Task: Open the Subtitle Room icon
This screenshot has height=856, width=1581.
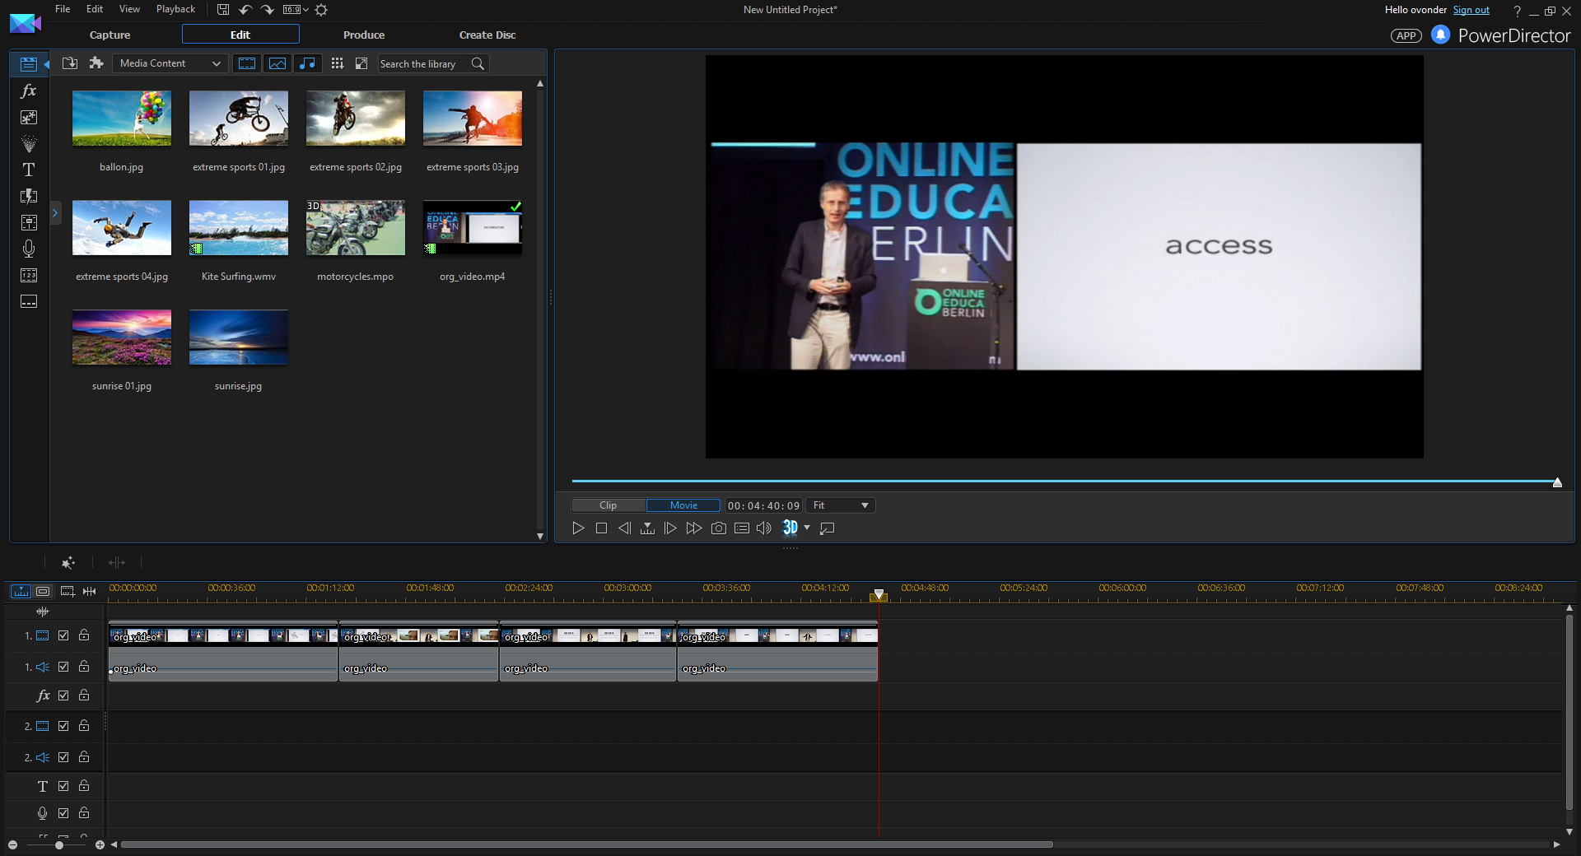Action: click(28, 302)
